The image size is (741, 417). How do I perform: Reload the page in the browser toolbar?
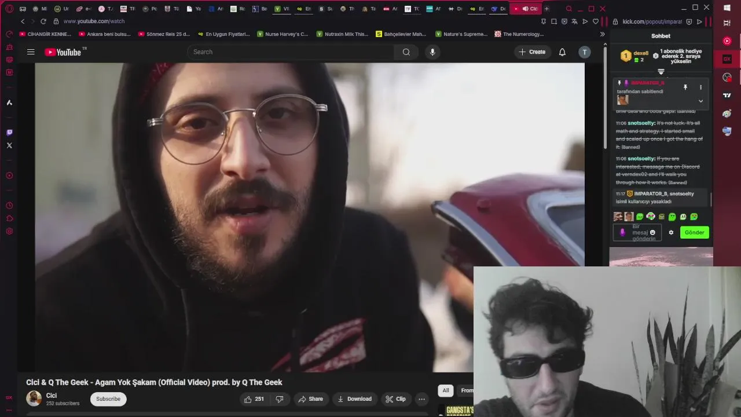coord(43,21)
